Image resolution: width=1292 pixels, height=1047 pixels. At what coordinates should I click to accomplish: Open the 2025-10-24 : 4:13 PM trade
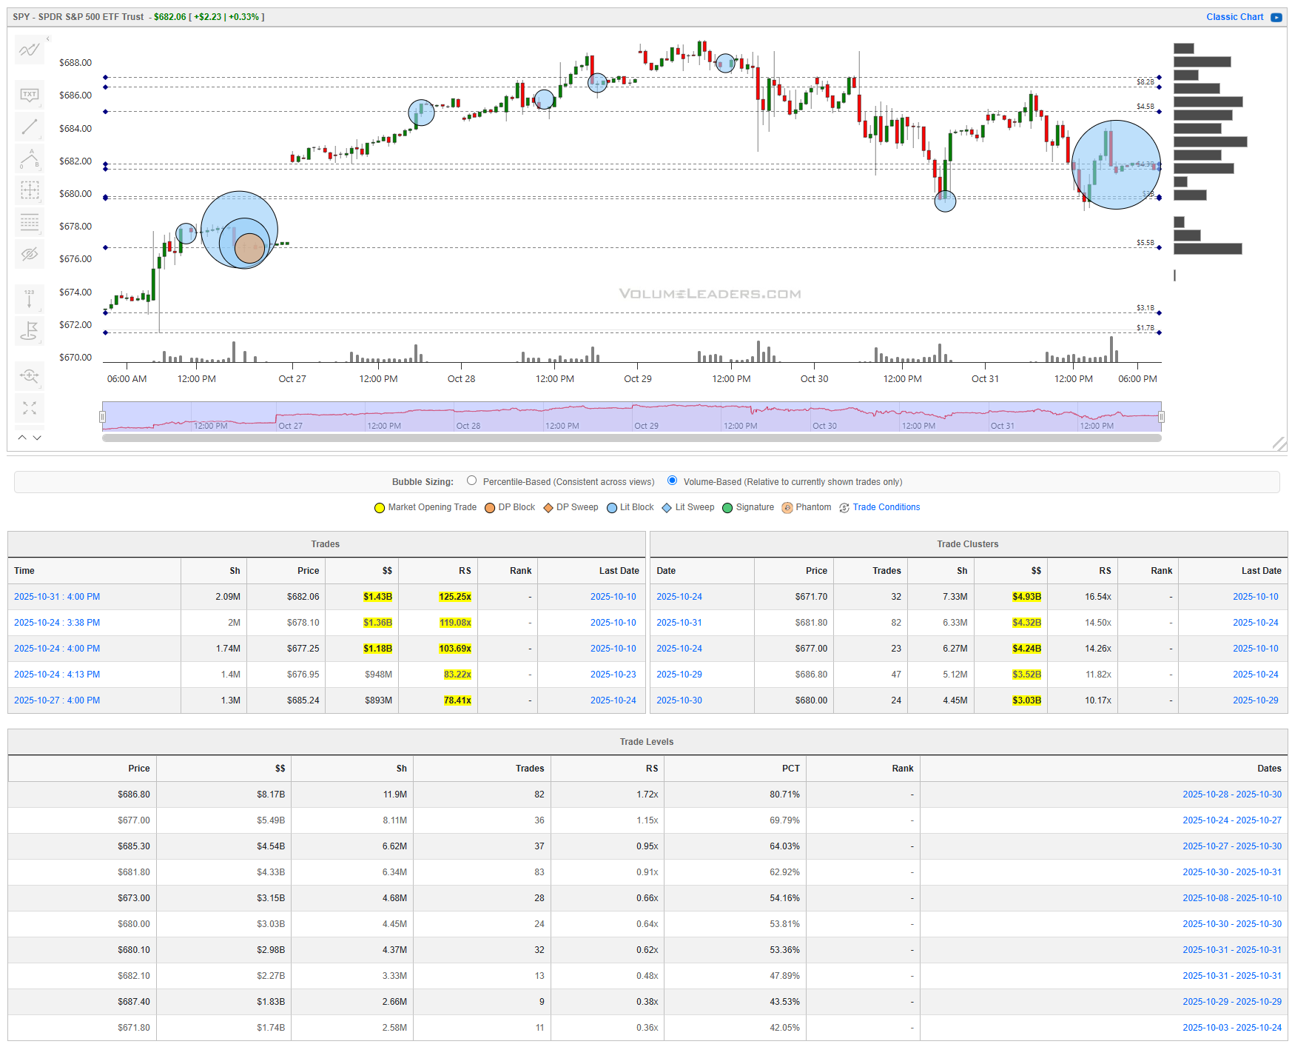[x=57, y=675]
